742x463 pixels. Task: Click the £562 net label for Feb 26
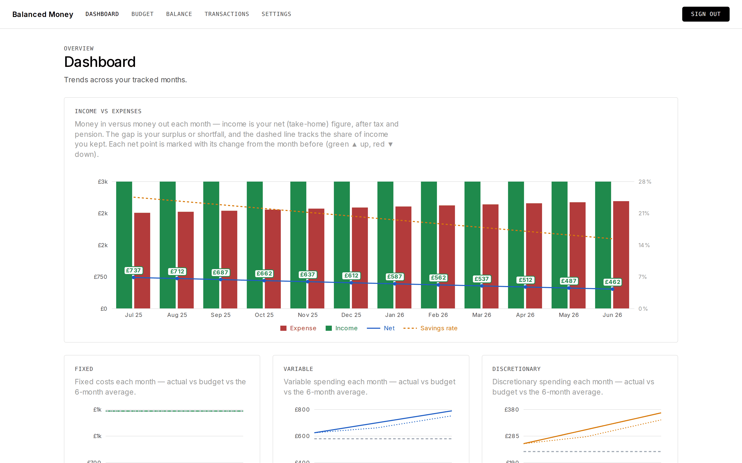439,278
